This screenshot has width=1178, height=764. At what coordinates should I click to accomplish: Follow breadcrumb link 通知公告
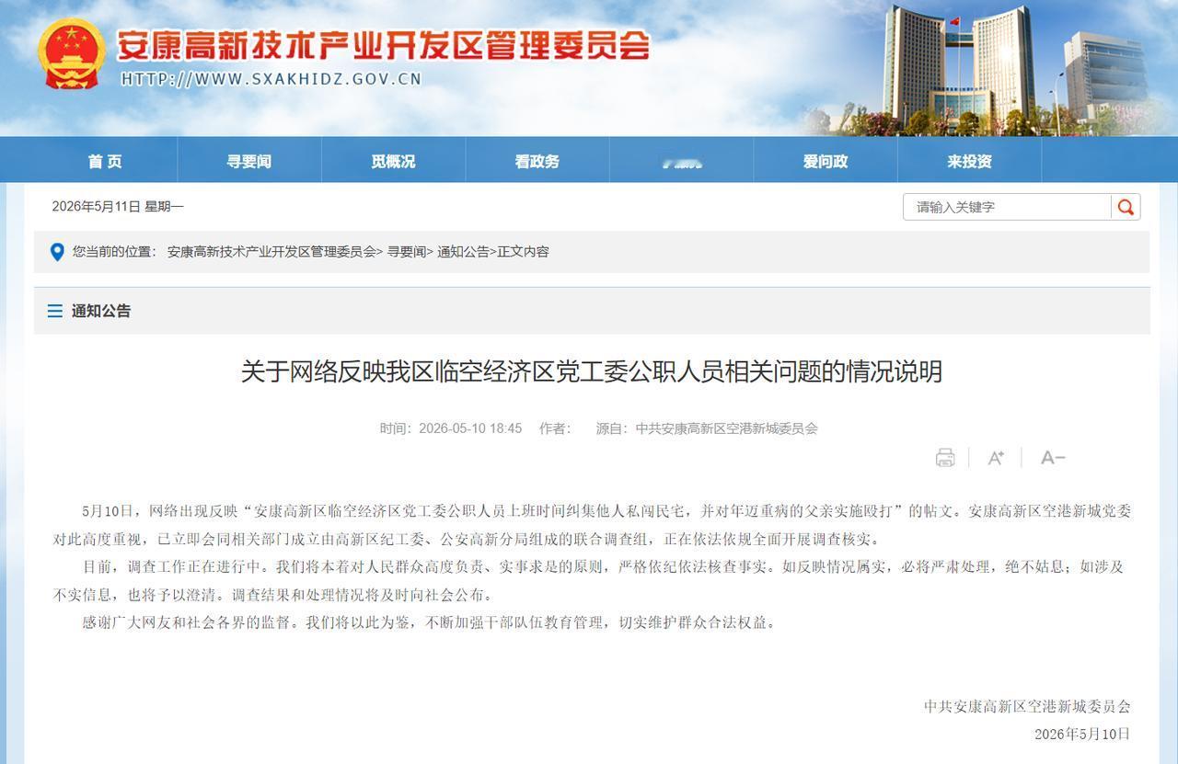pyautogui.click(x=463, y=252)
